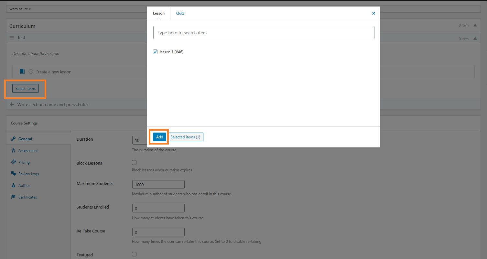Click the Re-Take Course field
The image size is (487, 259).
click(158, 232)
